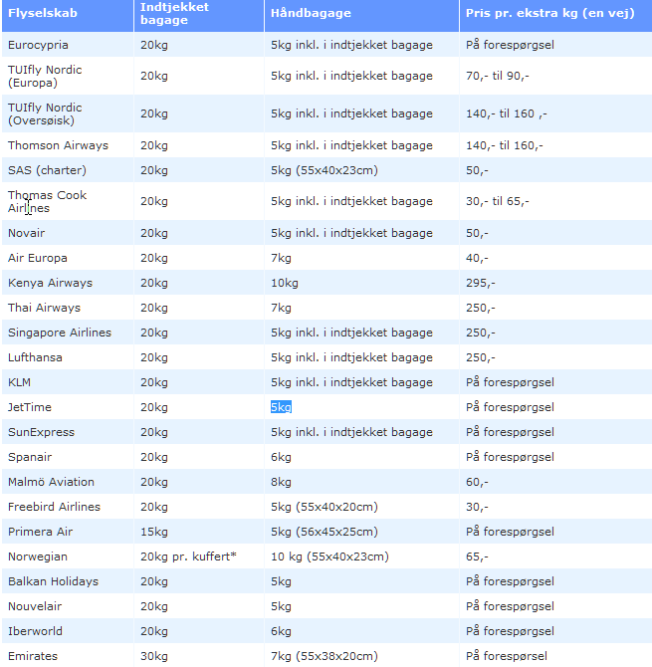Image resolution: width=652 pixels, height=667 pixels.
Task: Click the JetTime row name
Action: [29, 407]
